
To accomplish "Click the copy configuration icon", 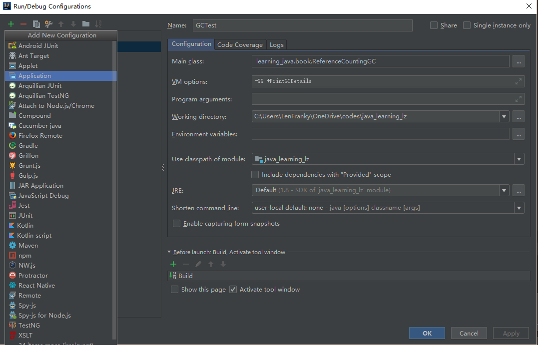I will coord(36,24).
